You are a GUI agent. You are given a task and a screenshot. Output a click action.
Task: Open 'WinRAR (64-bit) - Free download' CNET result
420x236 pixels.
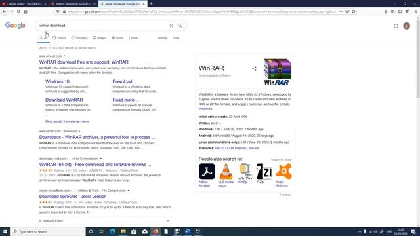(95, 165)
